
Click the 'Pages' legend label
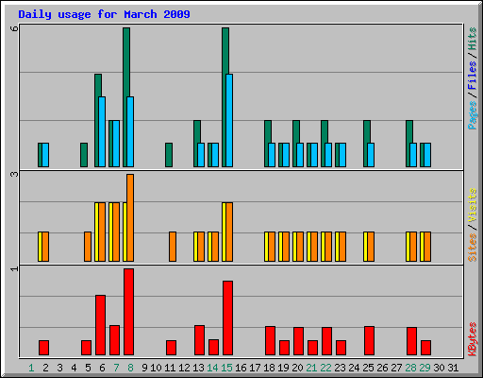point(472,115)
